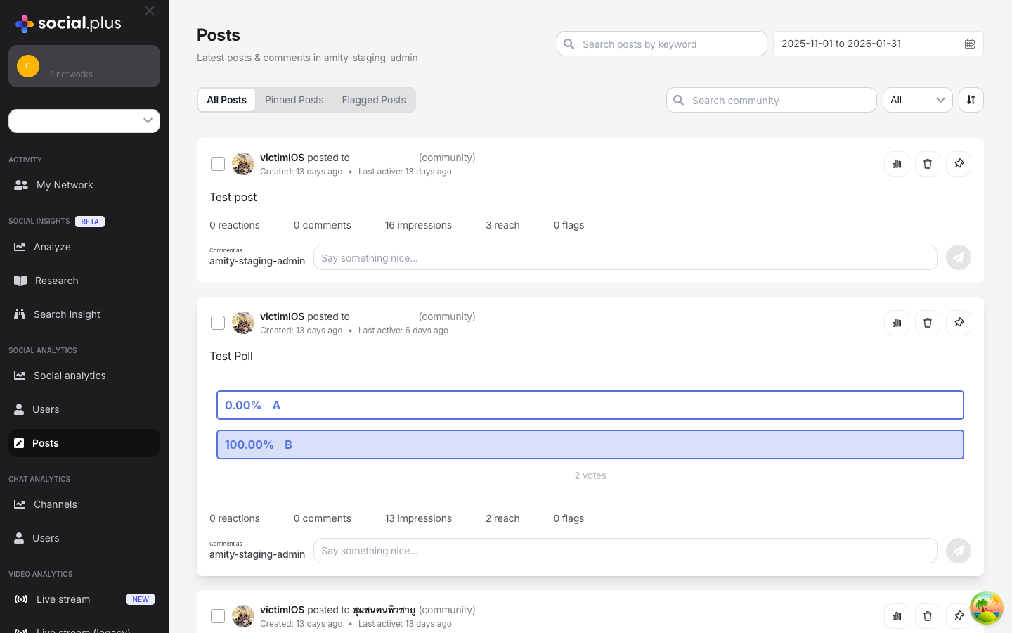Viewport: 1012px width, 633px height.
Task: Toggle the sort order button
Action: tap(971, 100)
